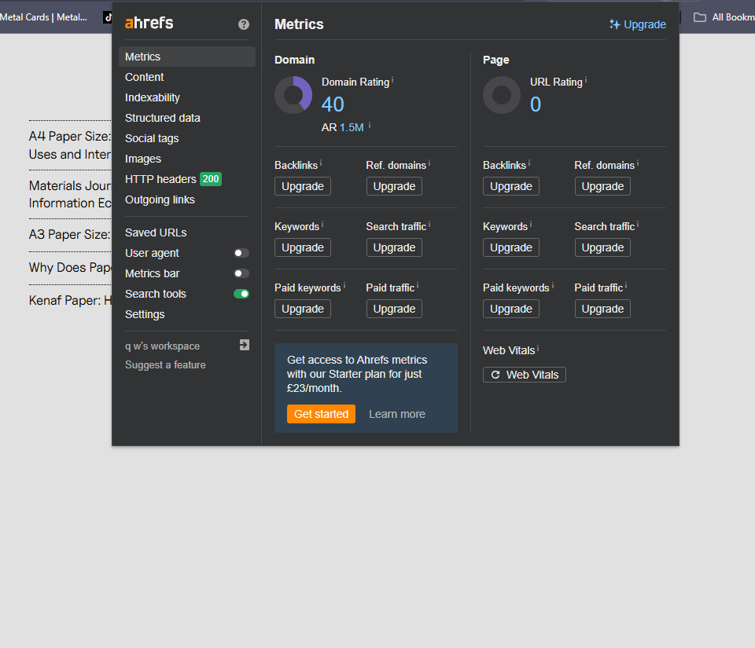Screen dimensions: 755x648
Task: Select Metrics in the sidebar
Action: (187, 57)
